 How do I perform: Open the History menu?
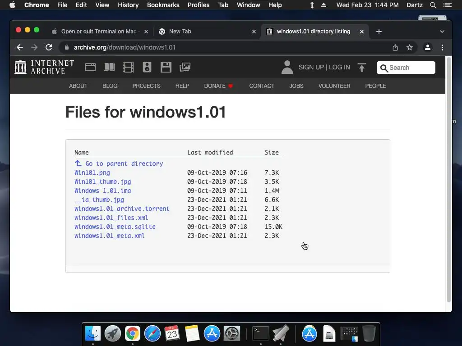coord(128,5)
